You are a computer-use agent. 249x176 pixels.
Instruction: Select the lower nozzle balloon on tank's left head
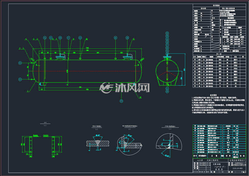click(20, 79)
